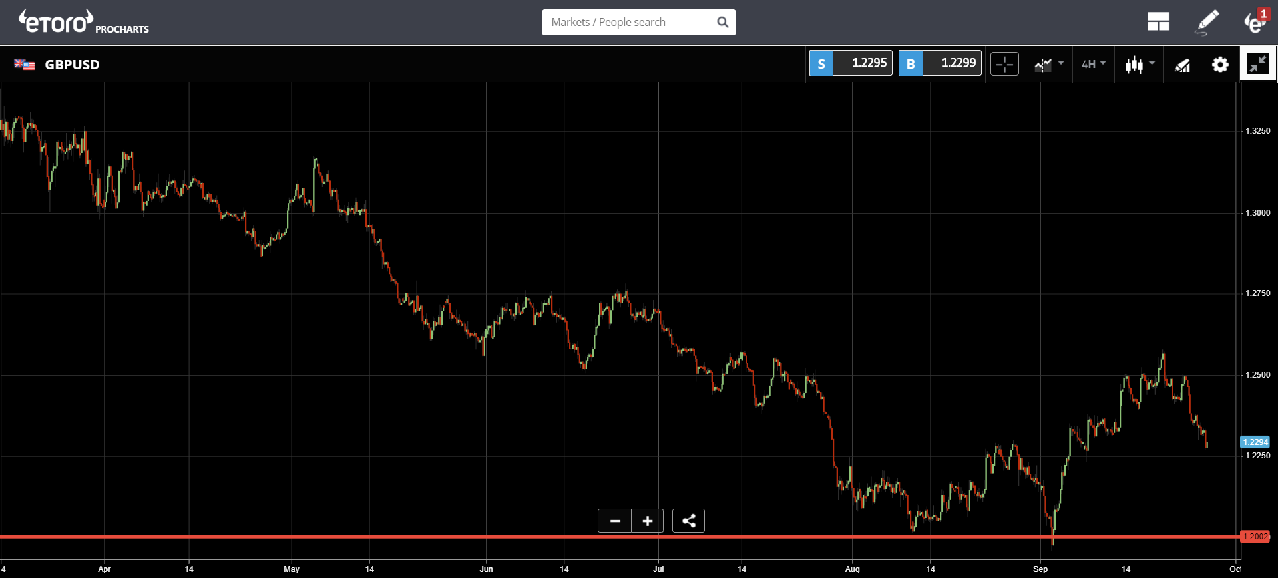The width and height of the screenshot is (1278, 578).
Task: Open eToro notifications with red badge
Action: coord(1255,22)
